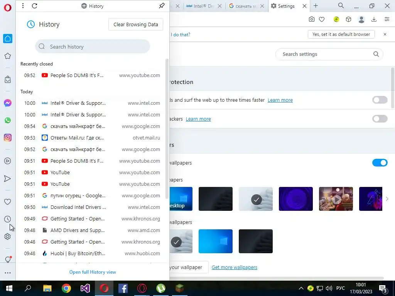Open uTorrent from the taskbar
This screenshot has height=296, width=395.
pyautogui.click(x=161, y=288)
